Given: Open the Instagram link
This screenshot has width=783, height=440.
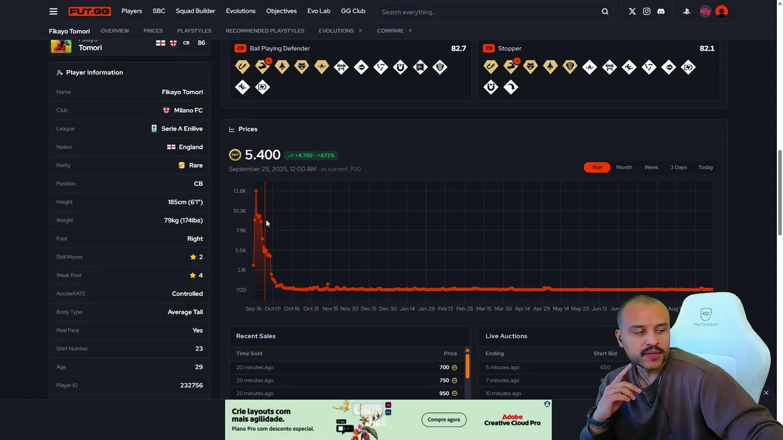Looking at the screenshot, I should point(647,12).
